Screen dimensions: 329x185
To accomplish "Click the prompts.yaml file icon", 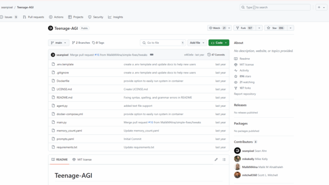I will (x=53, y=139).
